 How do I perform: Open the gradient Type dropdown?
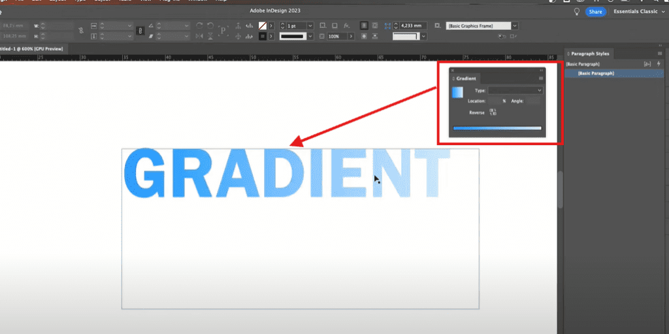pos(515,91)
